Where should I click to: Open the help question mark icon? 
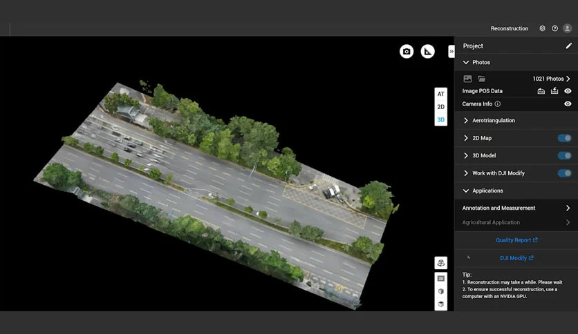[x=554, y=28]
